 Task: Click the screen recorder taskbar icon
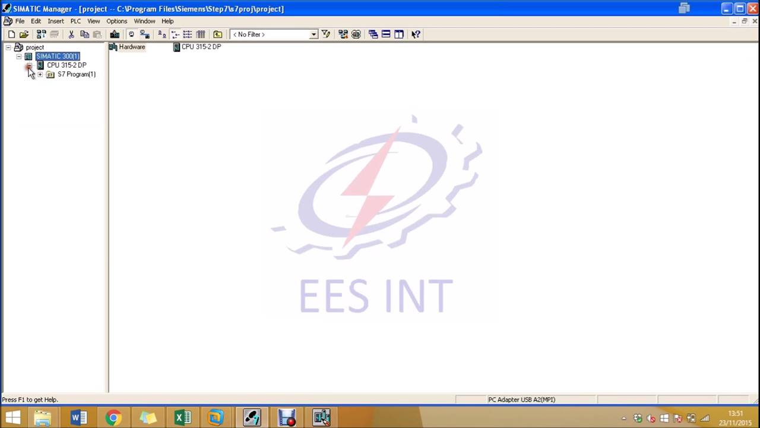(x=287, y=417)
